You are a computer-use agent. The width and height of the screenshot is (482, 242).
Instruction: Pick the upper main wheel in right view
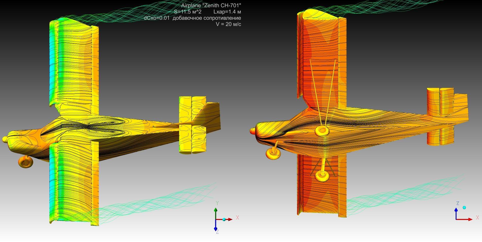322,130
